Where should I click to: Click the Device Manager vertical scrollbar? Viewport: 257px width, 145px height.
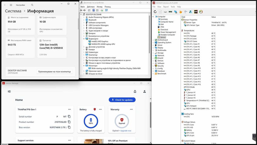pyautogui.click(x=150, y=34)
